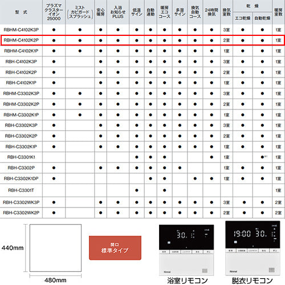Click the square opening size diagram
This screenshot has height=285, width=285.
pos(55,248)
